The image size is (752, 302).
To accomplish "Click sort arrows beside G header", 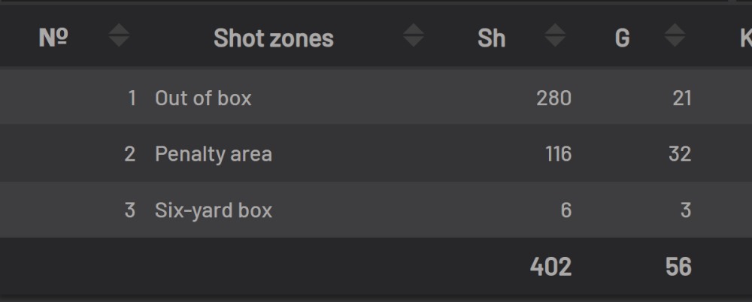I will 675,36.
